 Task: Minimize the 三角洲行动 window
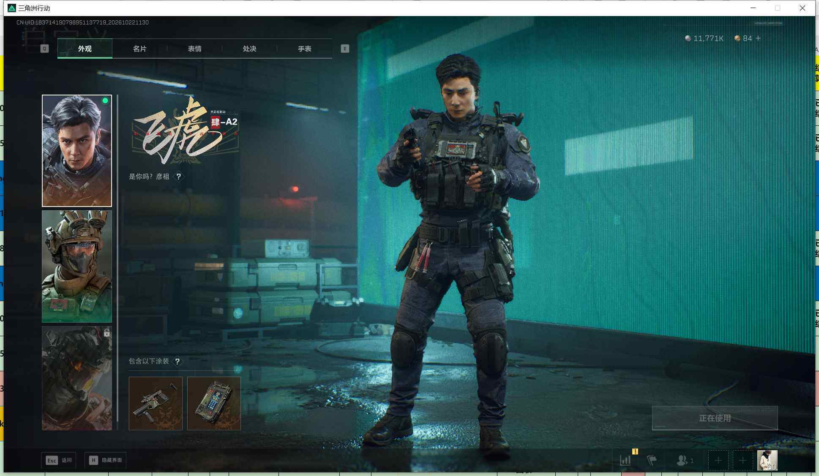[753, 8]
